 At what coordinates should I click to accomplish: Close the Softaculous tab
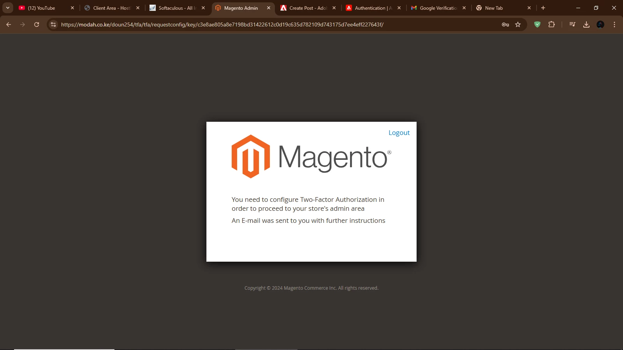point(203,8)
